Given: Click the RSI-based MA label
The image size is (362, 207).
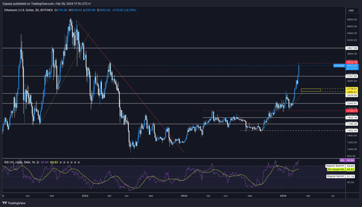Looking at the screenshot, I should click(x=336, y=169).
